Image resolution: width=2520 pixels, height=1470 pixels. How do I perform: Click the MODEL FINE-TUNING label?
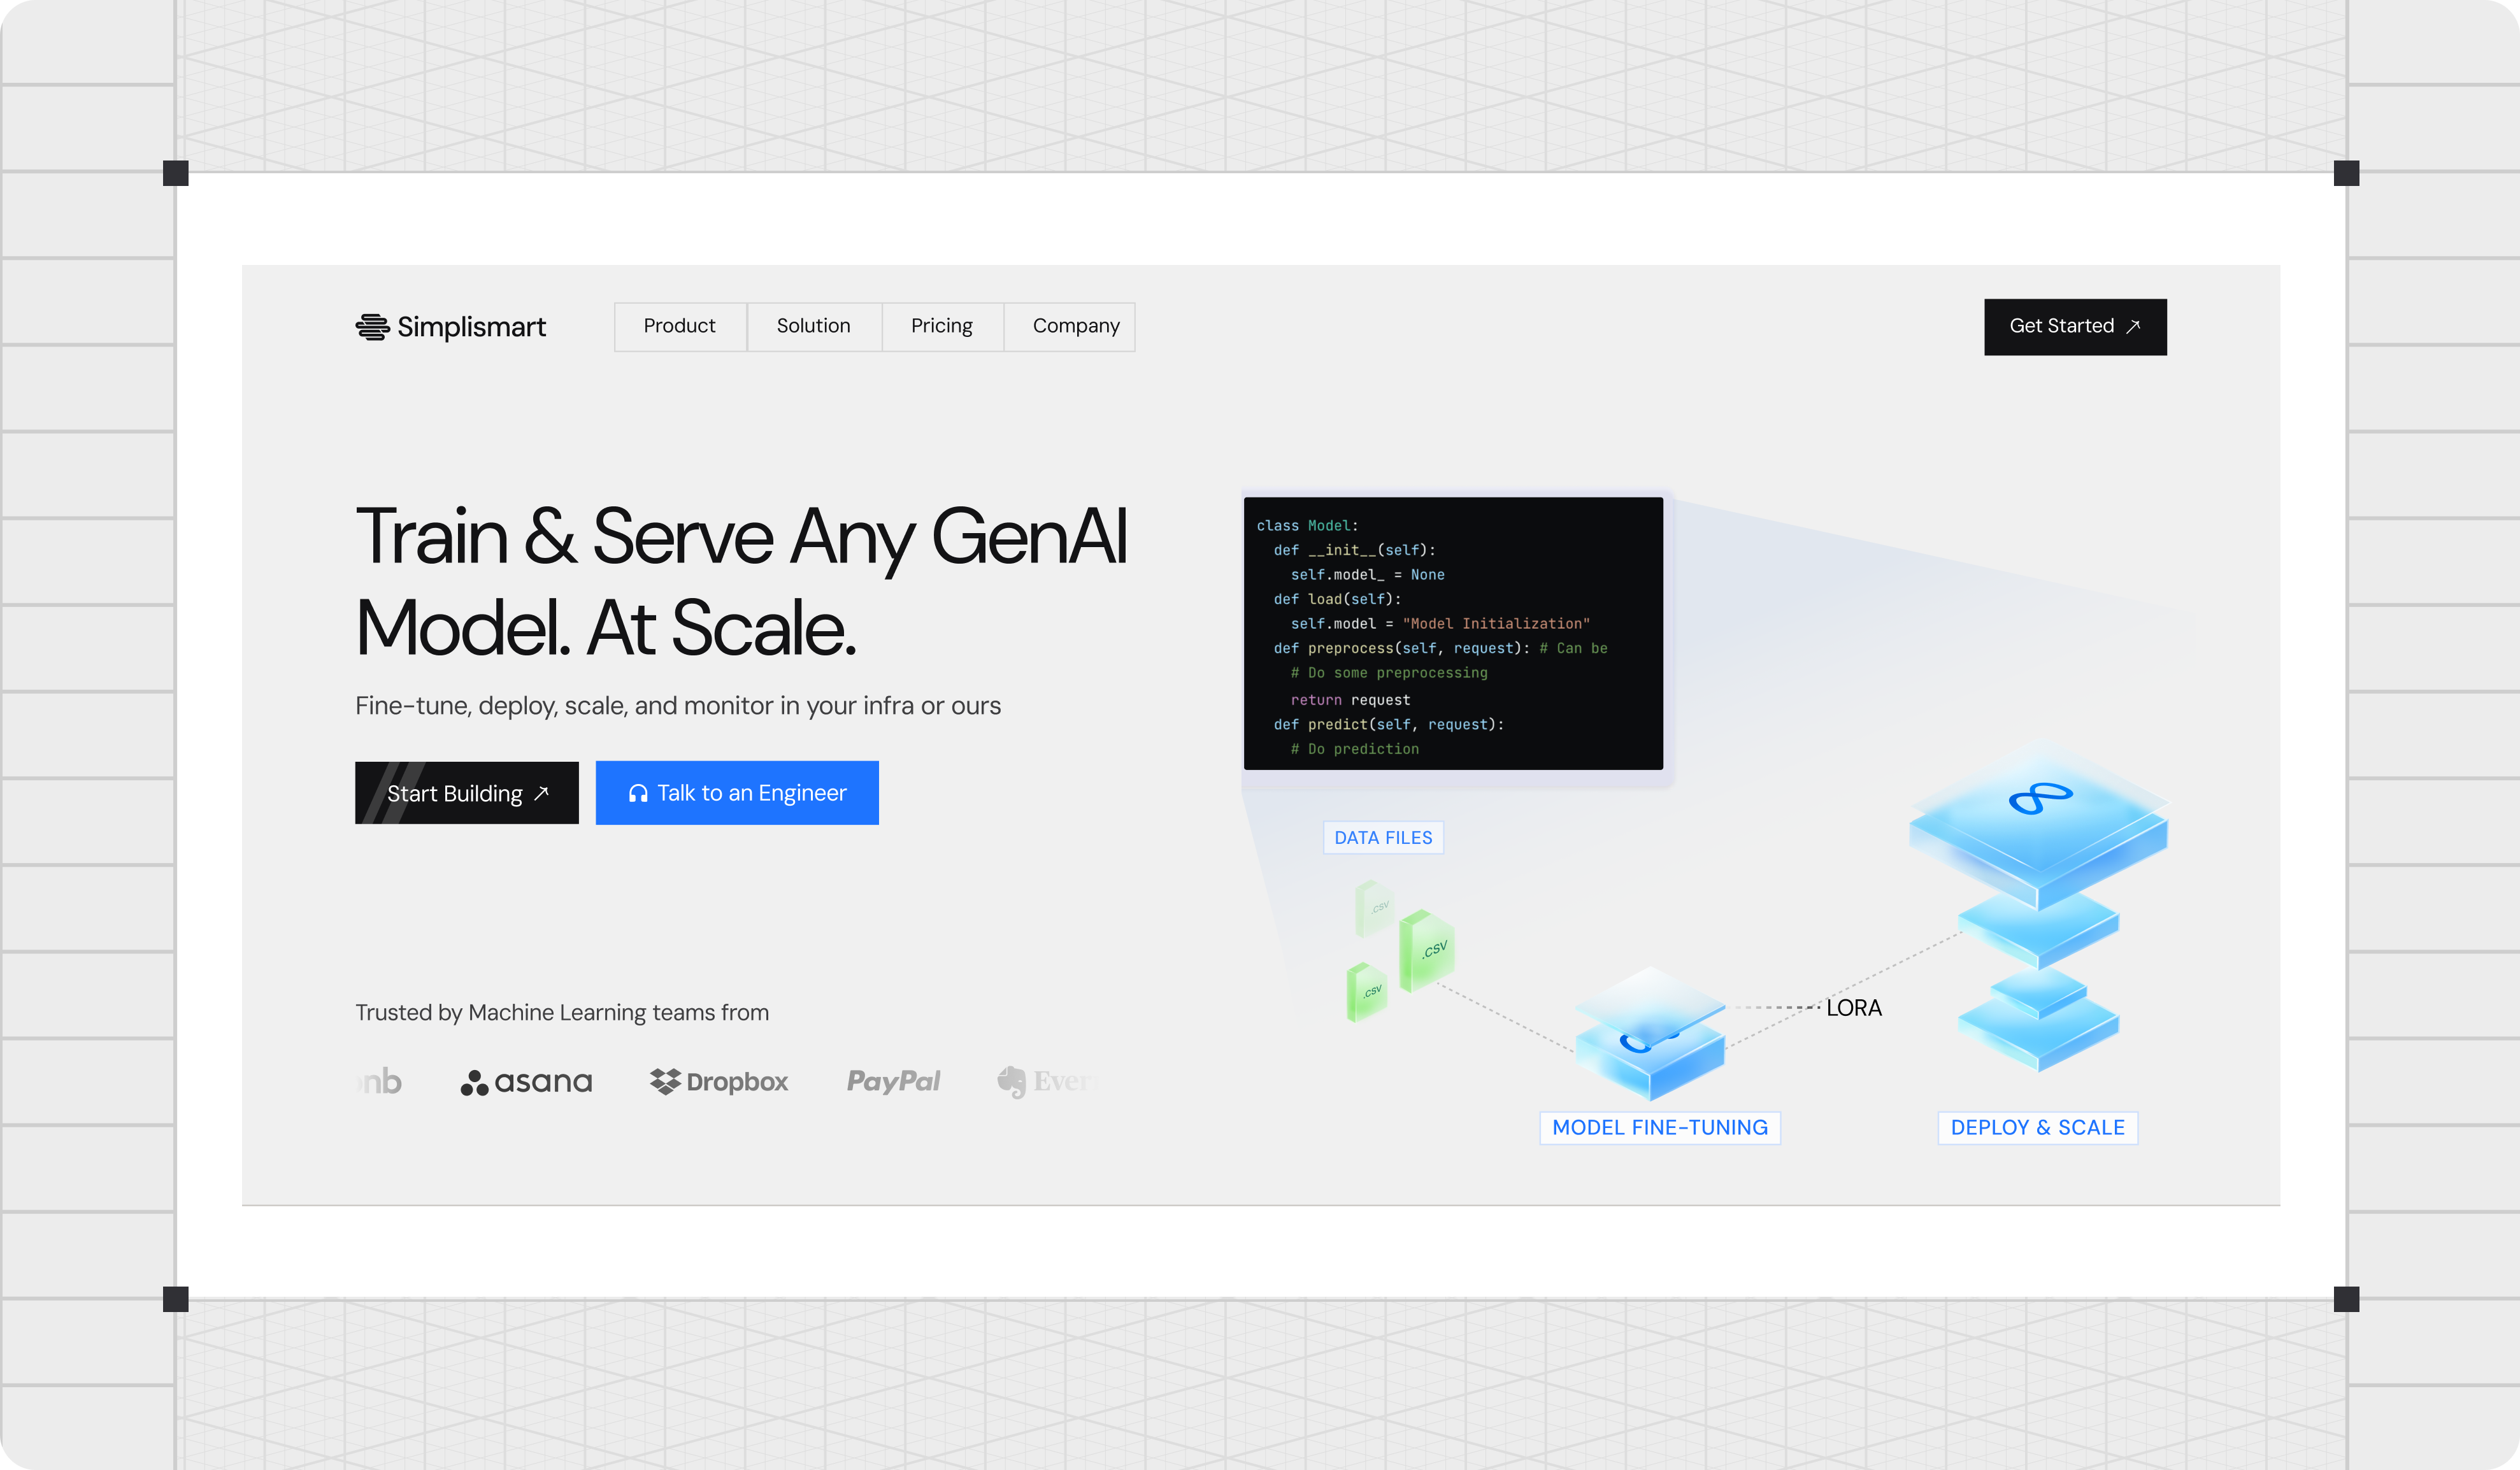click(x=1660, y=1128)
